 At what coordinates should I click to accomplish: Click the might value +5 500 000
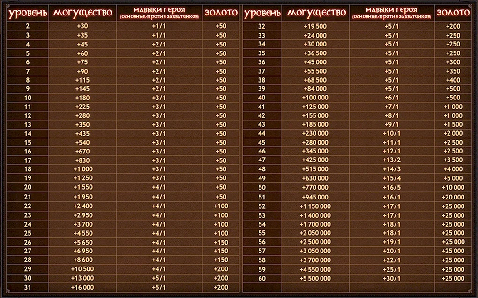(315, 278)
